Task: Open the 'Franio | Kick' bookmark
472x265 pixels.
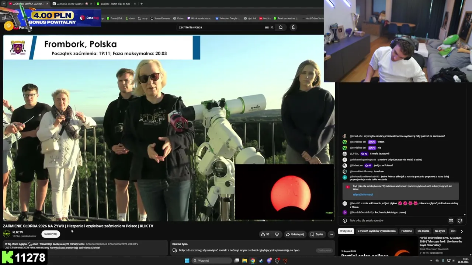Action: pyautogui.click(x=114, y=18)
